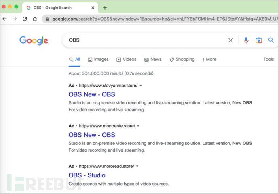Switch to the Videos tab
279x194 pixels.
coord(126,59)
